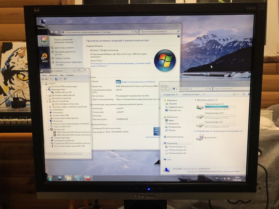Select Локальный диск (E:) drive icon in main pane
The height and width of the screenshot is (209, 279).
[199, 125]
